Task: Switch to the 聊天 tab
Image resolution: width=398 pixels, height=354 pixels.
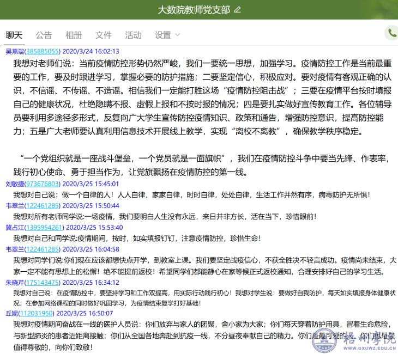Action: [x=14, y=35]
